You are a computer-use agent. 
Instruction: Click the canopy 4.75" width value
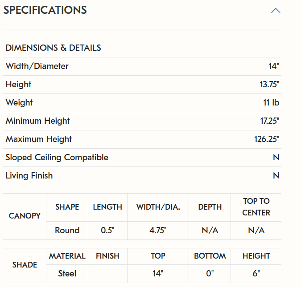pos(158,230)
